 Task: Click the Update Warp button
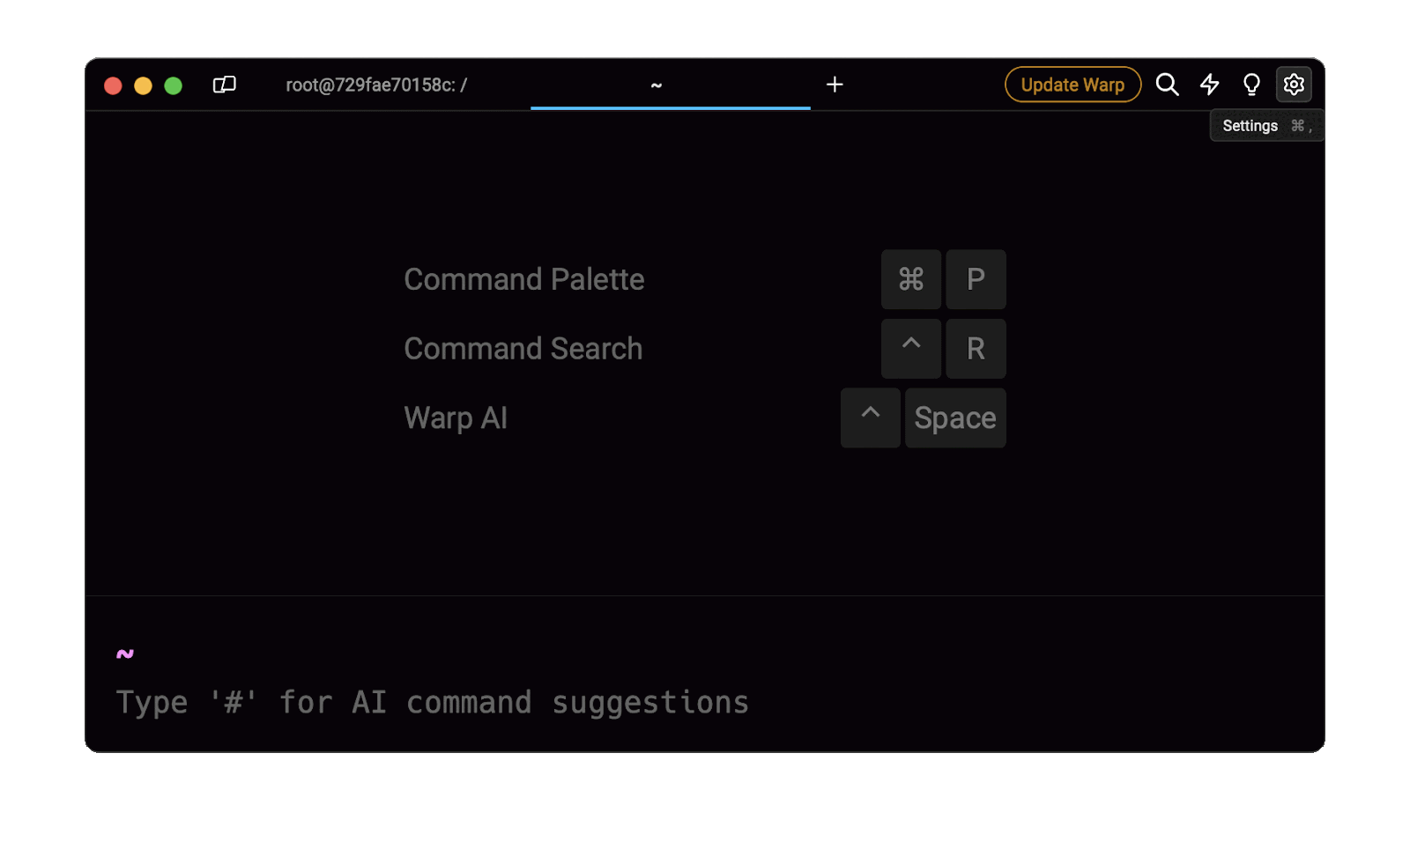[x=1072, y=85]
